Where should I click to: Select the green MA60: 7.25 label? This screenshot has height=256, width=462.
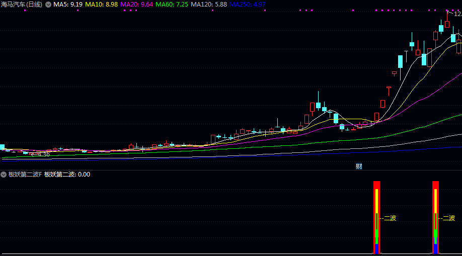pos(172,5)
